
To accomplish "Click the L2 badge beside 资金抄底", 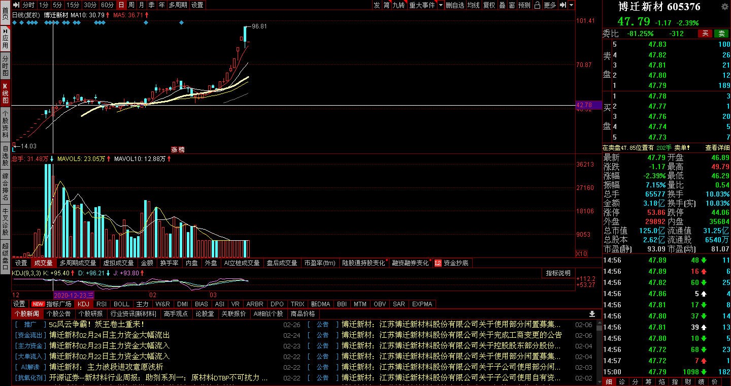I will coord(438,263).
